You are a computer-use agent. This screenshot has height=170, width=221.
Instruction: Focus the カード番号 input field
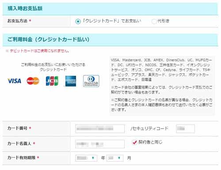pyautogui.click(x=100, y=128)
